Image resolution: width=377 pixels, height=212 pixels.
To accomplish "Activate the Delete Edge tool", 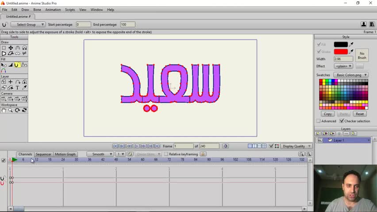I will 11,53.
